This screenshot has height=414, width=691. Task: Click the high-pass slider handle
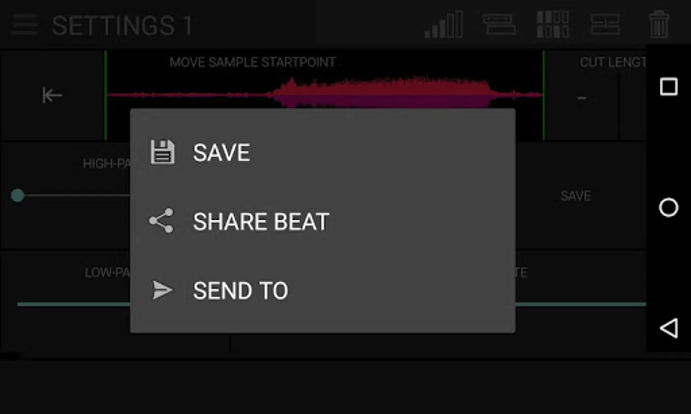click(17, 195)
